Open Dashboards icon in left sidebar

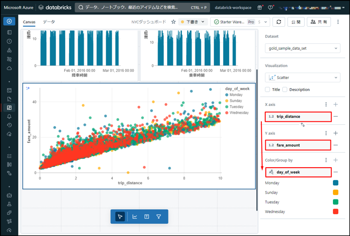[x=9, y=108]
